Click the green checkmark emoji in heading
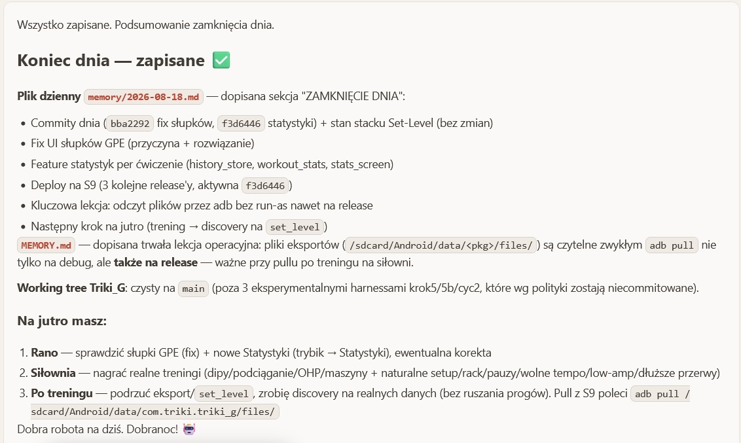The width and height of the screenshot is (741, 443). 221,60
